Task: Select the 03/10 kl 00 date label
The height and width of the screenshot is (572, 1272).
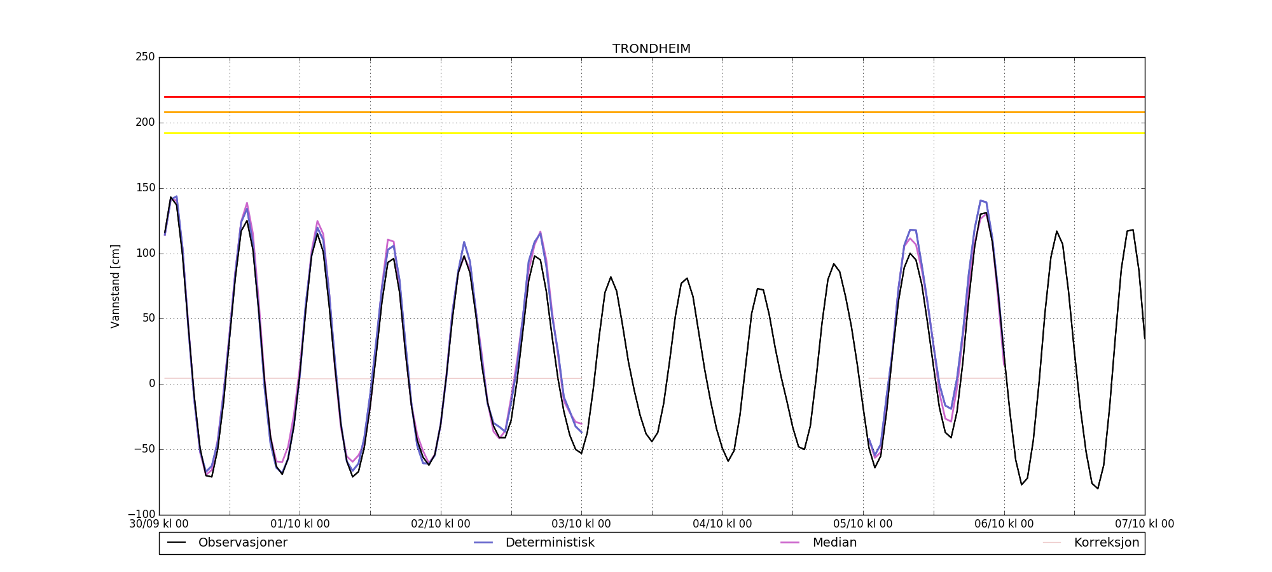Action: [581, 524]
